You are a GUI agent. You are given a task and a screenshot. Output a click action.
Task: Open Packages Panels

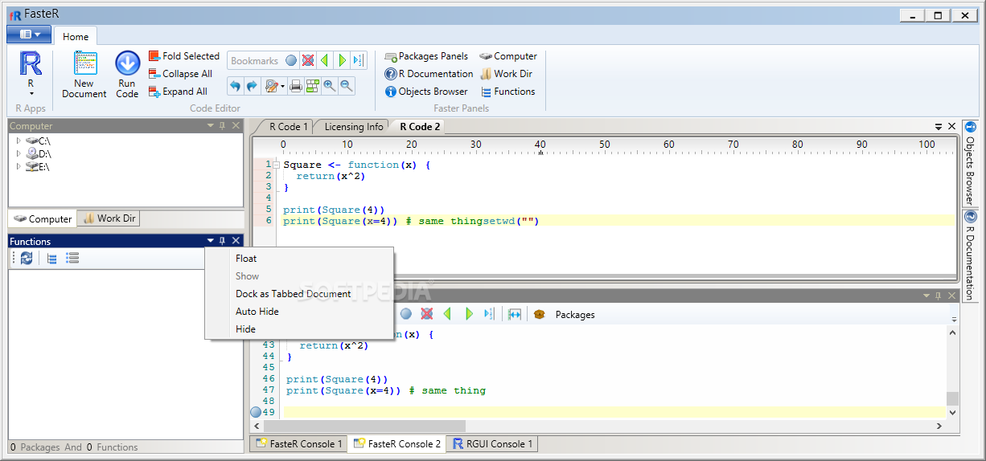click(426, 56)
